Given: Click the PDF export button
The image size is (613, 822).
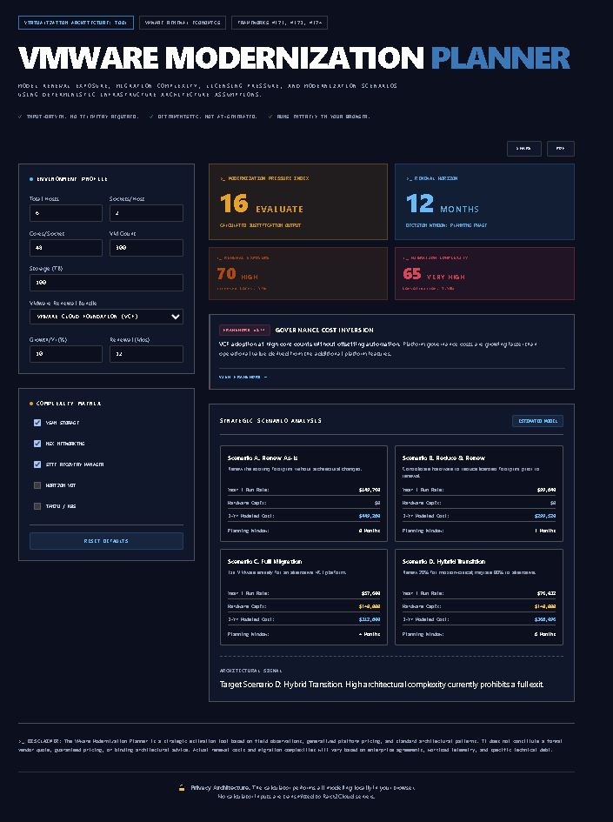Looking at the screenshot, I should [x=561, y=149].
